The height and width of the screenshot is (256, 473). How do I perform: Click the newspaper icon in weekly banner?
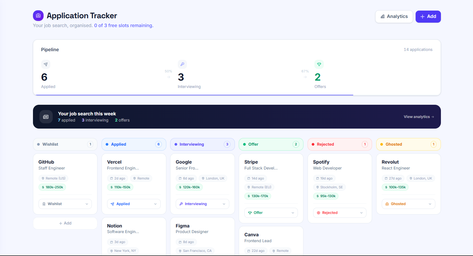pyautogui.click(x=46, y=117)
